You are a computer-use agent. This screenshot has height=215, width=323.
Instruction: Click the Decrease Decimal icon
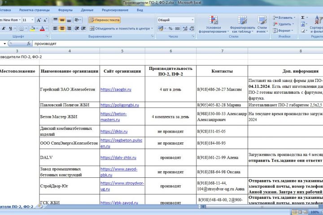192,28
